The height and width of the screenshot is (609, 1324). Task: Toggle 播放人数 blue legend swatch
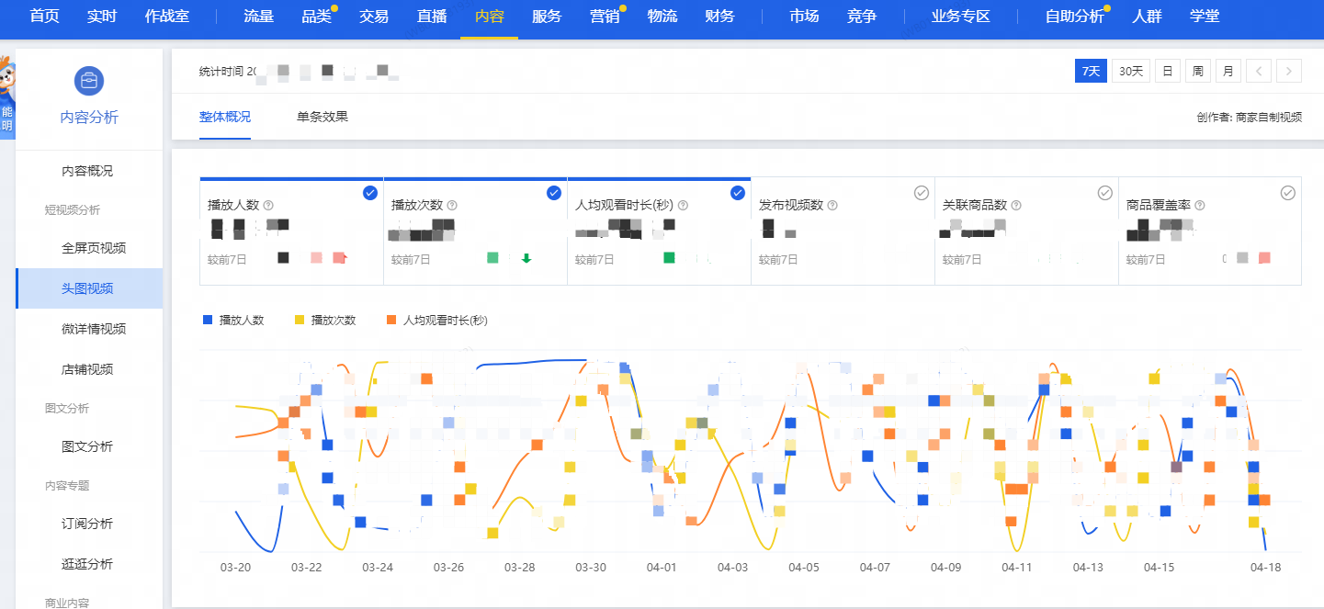(208, 320)
